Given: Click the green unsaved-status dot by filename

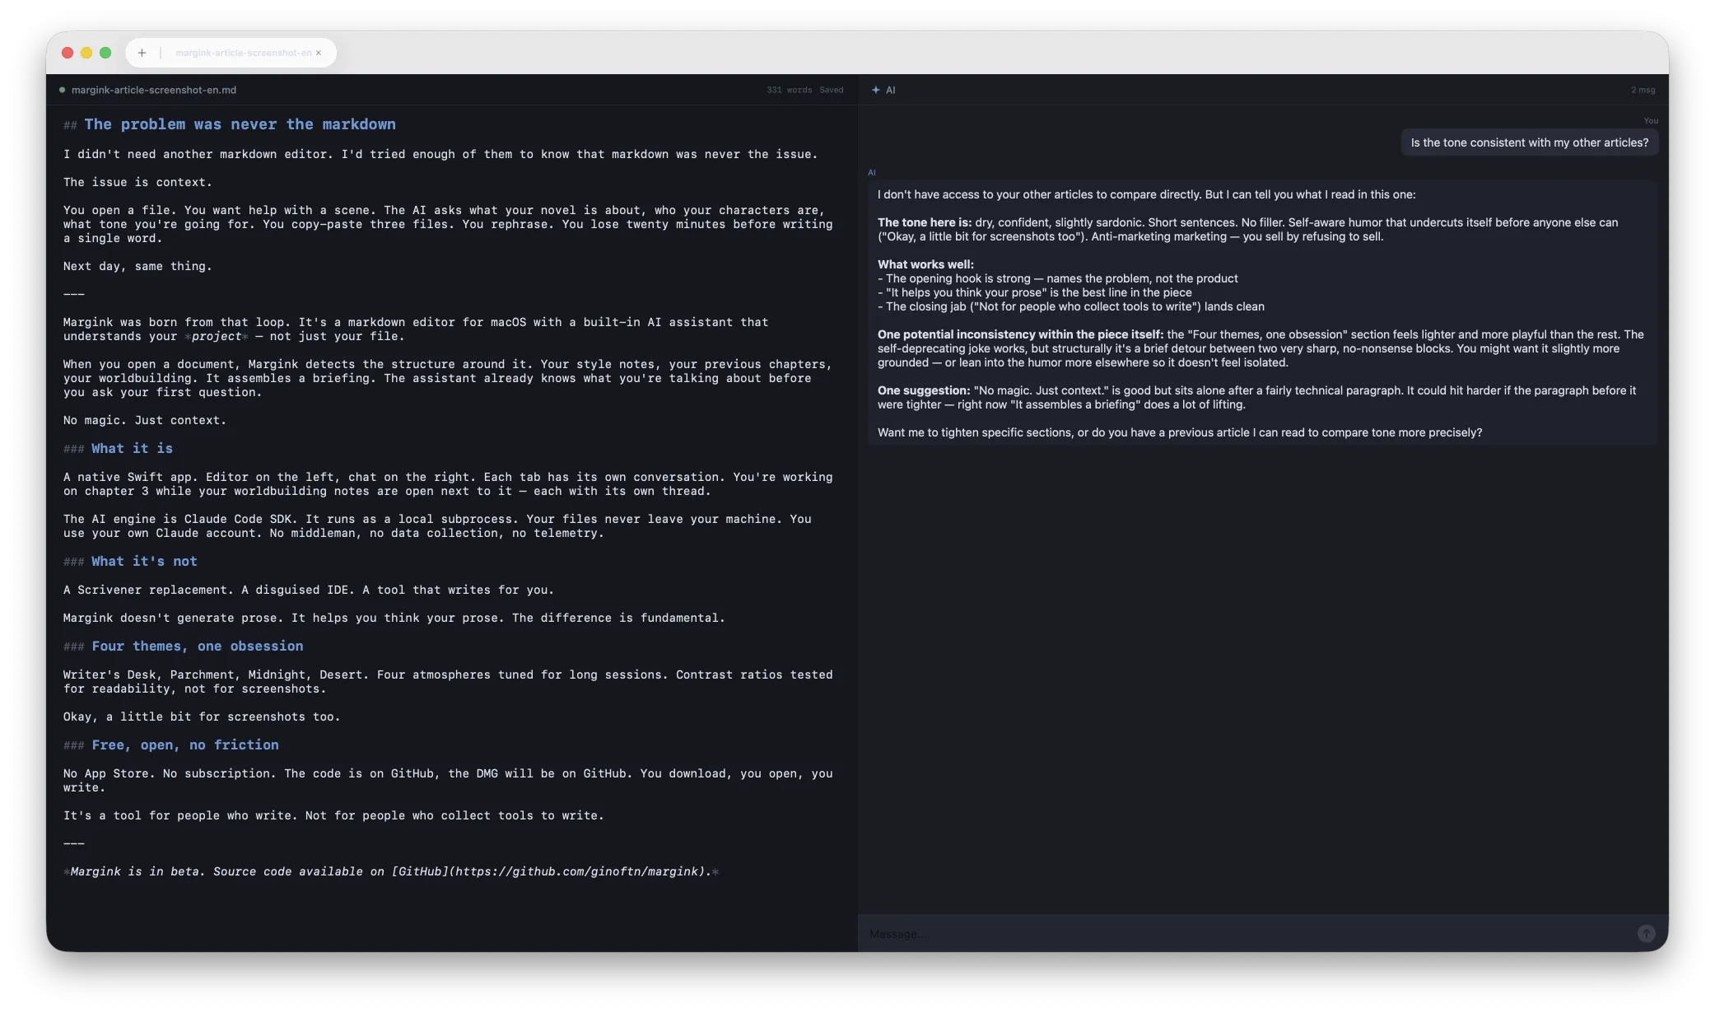Looking at the screenshot, I should coord(62,90).
